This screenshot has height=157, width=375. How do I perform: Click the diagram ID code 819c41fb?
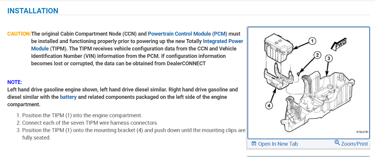pyautogui.click(x=362, y=132)
